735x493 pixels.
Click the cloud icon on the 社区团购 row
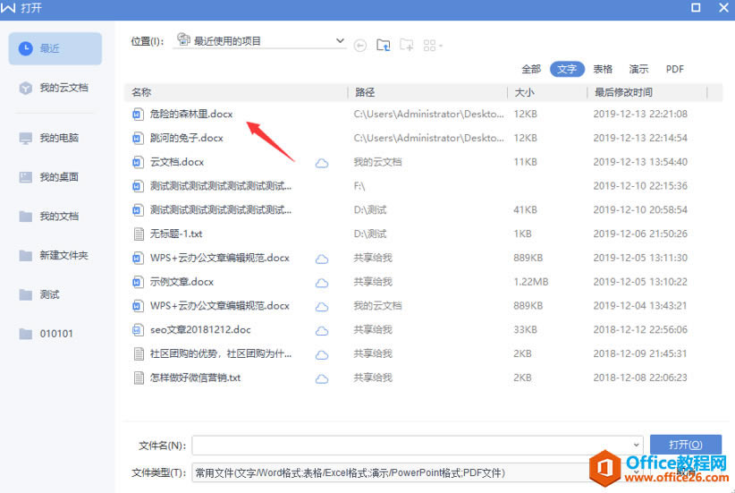322,355
